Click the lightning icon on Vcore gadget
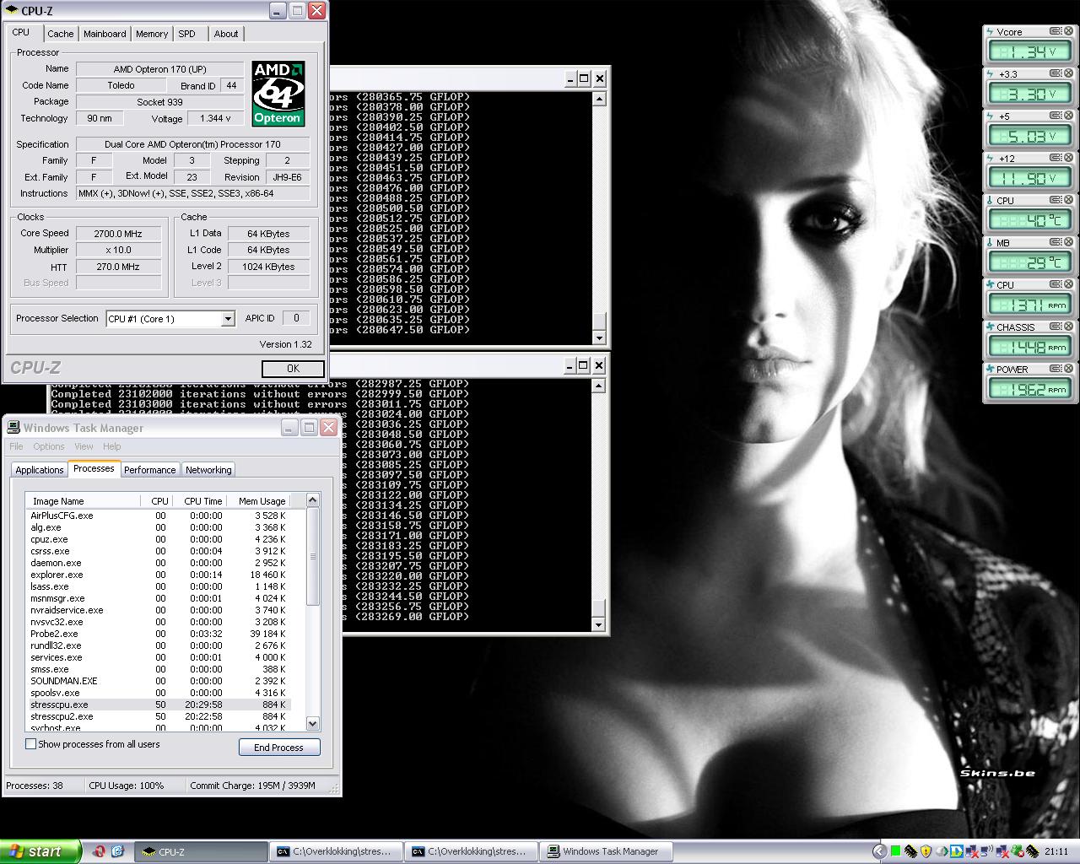 pos(991,32)
